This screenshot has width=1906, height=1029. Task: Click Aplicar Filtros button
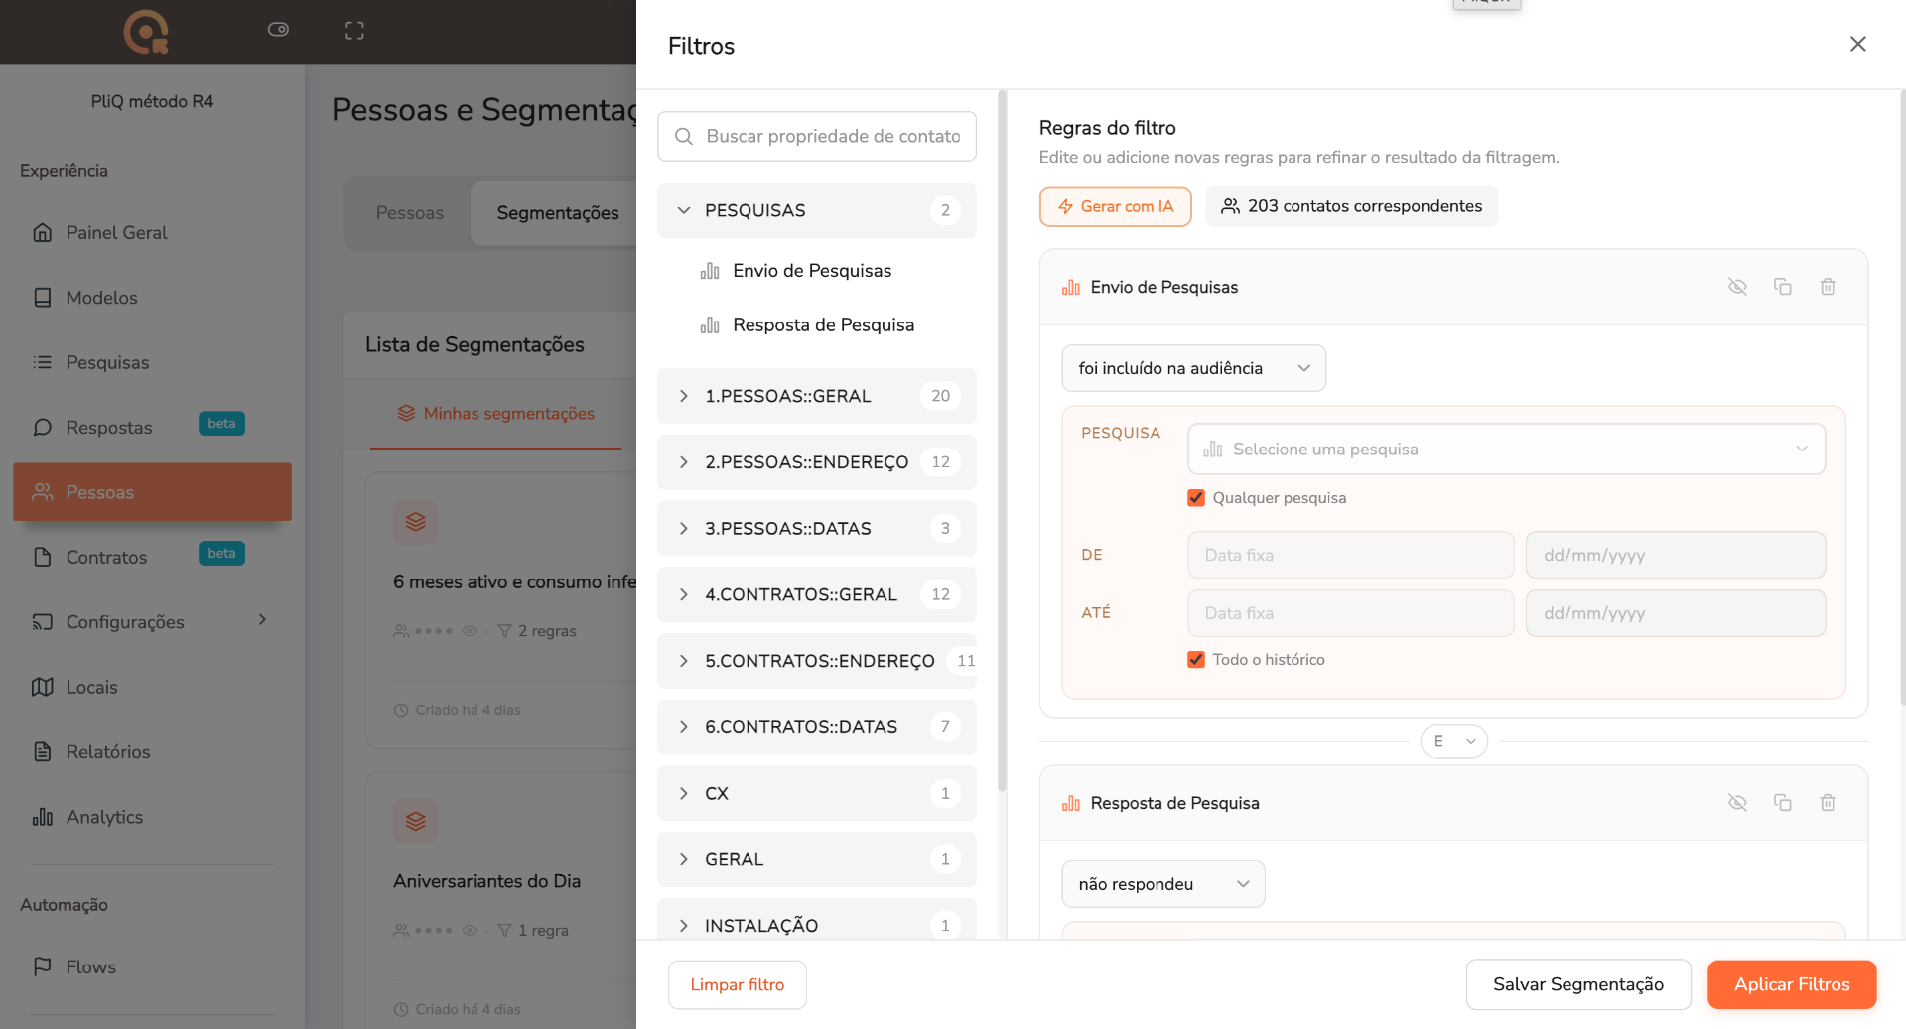[1791, 984]
